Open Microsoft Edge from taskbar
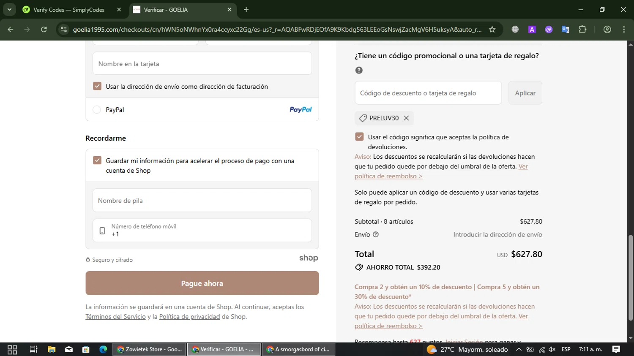634x356 pixels. pyautogui.click(x=103, y=349)
